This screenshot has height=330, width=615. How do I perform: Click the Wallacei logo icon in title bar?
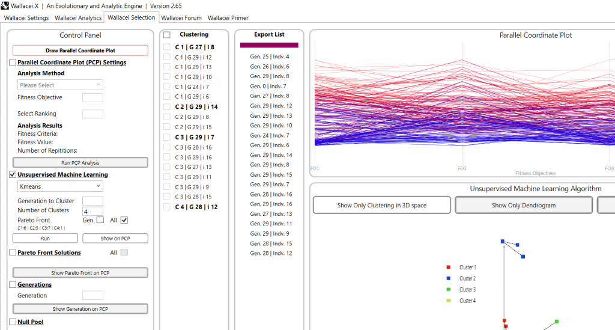[x=6, y=5]
